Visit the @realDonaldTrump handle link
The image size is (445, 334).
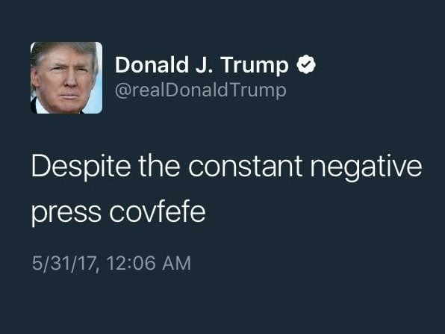[201, 90]
